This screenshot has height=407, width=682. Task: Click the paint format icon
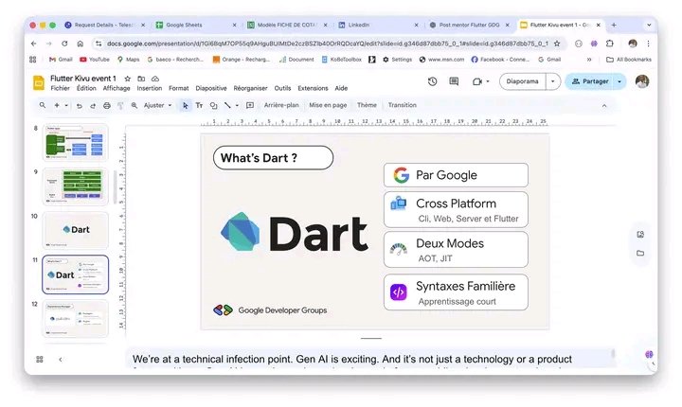click(x=120, y=106)
